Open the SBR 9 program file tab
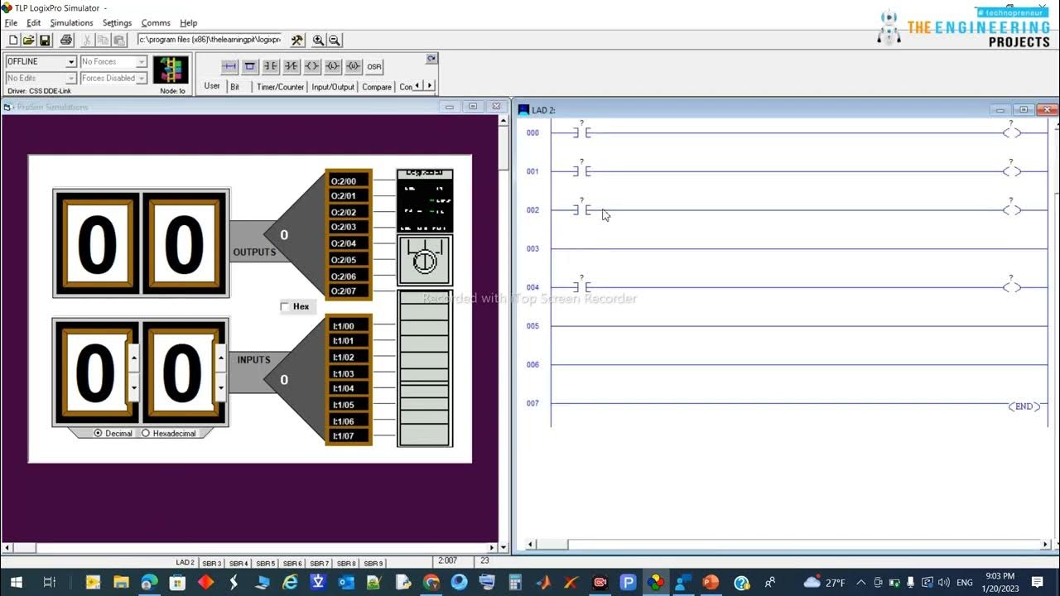Screen dimensions: 1060x596 (373, 563)
